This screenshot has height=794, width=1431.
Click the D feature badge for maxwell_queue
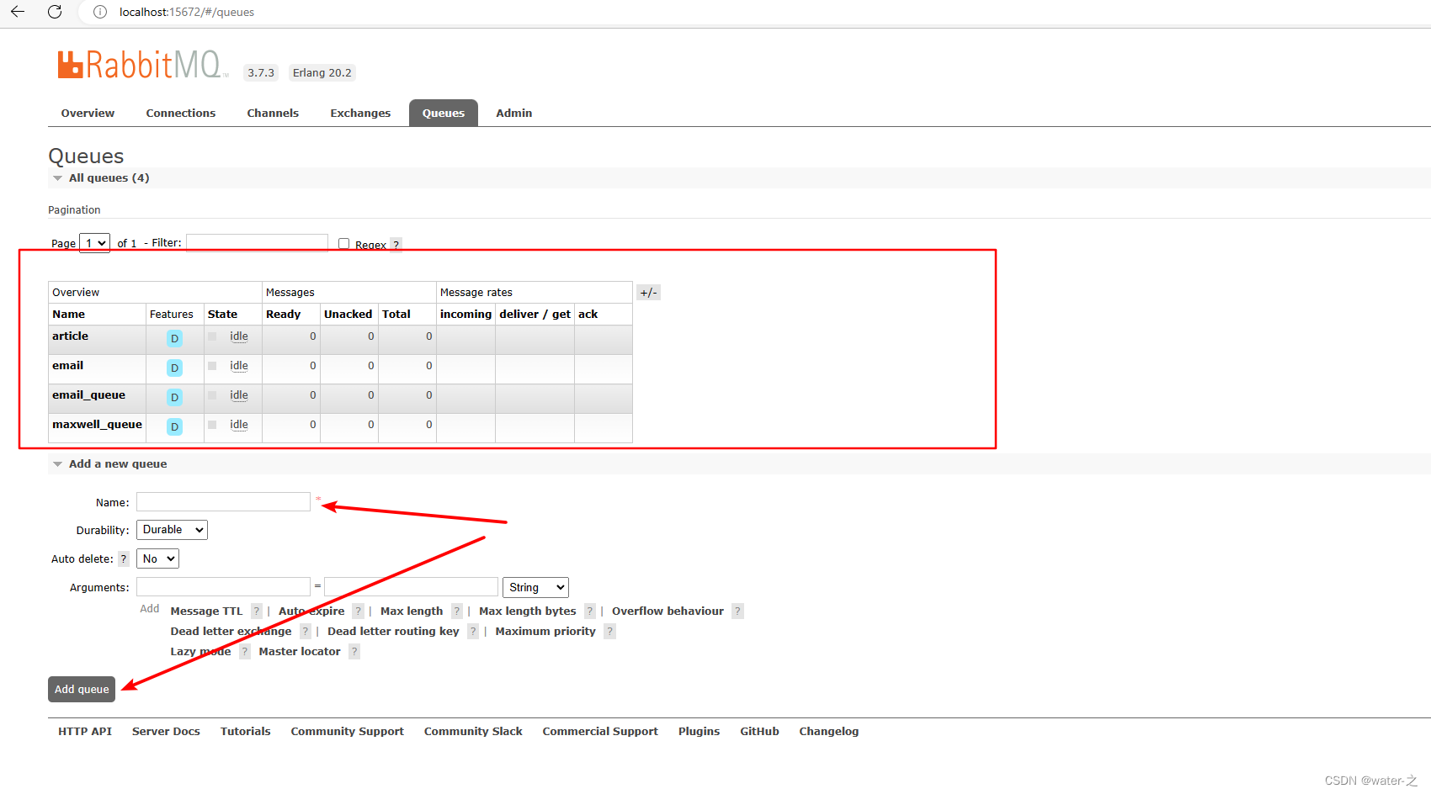click(174, 426)
